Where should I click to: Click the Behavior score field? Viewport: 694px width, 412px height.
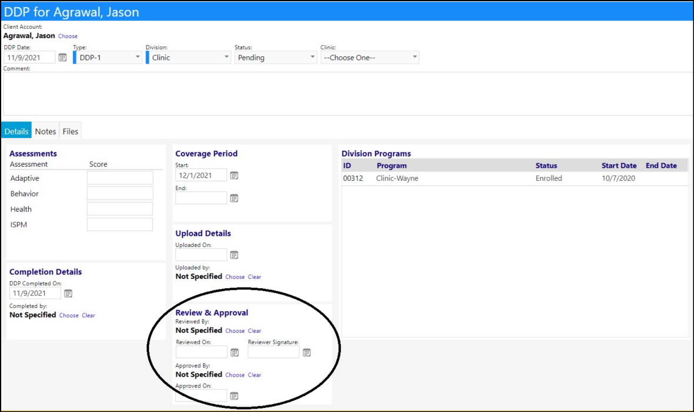point(120,193)
